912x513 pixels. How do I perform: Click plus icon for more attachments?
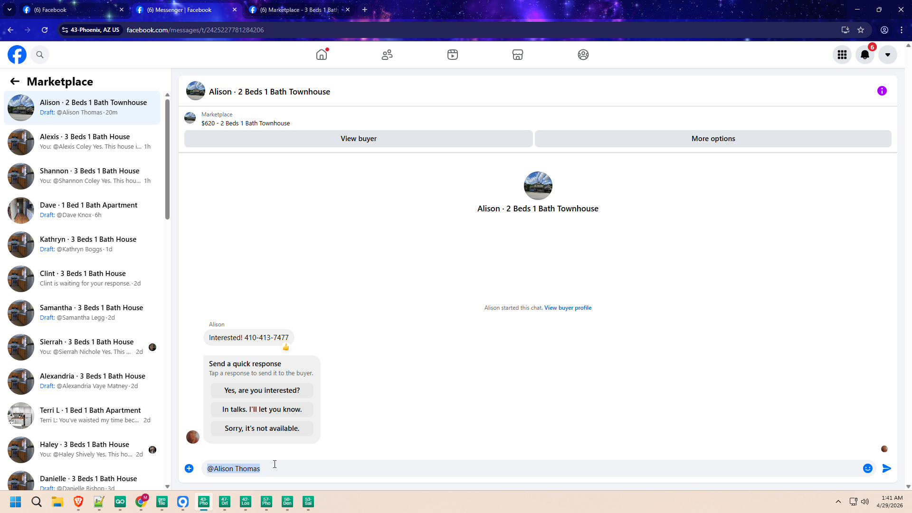pyautogui.click(x=189, y=468)
